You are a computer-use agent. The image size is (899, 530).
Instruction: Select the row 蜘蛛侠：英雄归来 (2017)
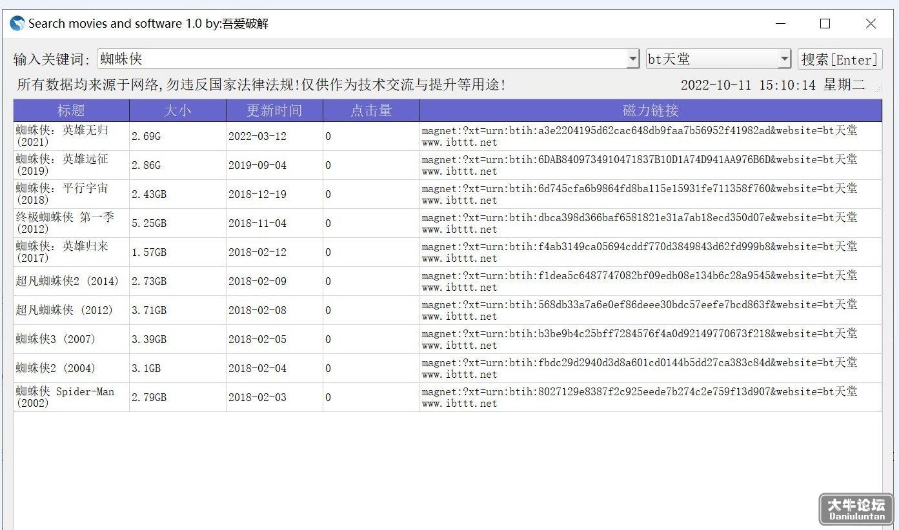(x=447, y=252)
